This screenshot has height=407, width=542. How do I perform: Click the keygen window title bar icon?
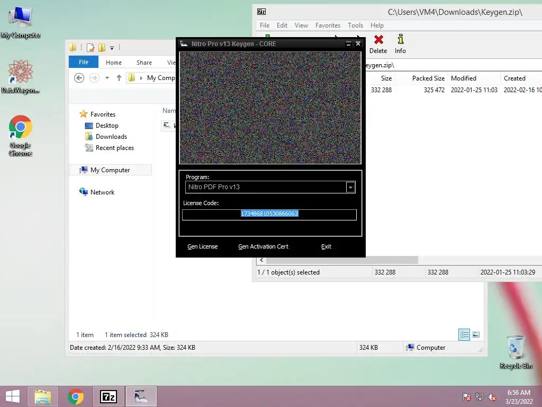pos(184,43)
